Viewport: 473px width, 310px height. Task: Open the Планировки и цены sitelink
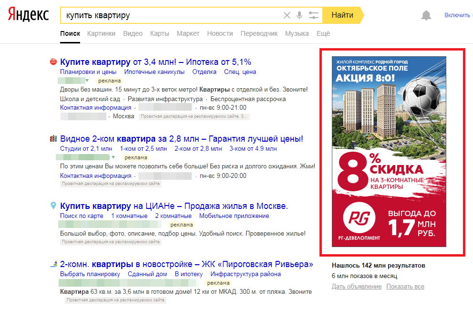(x=88, y=72)
